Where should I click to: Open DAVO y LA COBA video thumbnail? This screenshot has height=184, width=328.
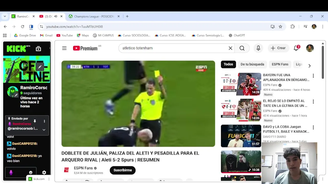(x=241, y=136)
